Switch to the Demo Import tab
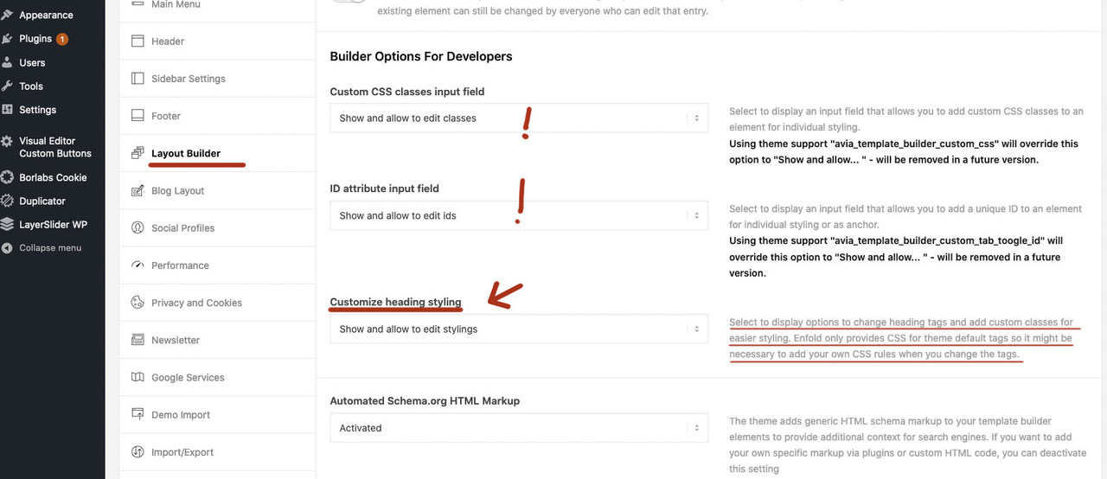 tap(217, 414)
